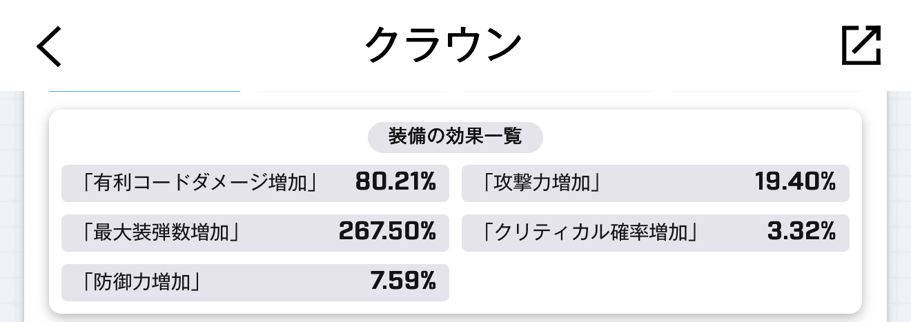
Task: Select the 有利コードダメージ増加 label
Action: point(199,183)
